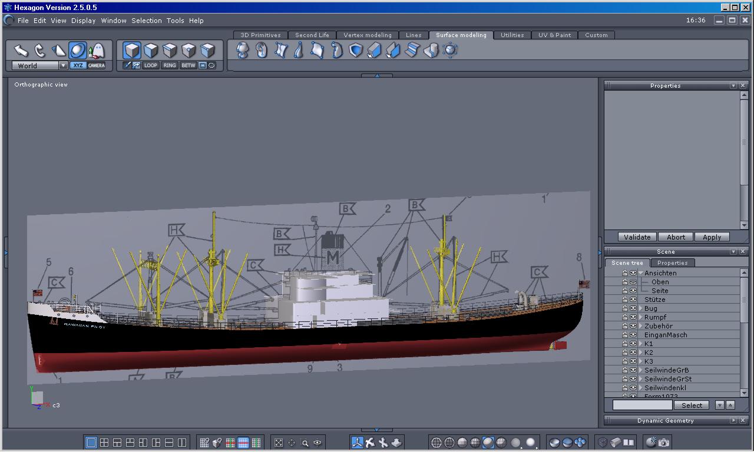Viewport: 754px width, 452px height.
Task: Expand the SeilwindeGrB tree node
Action: (641, 370)
